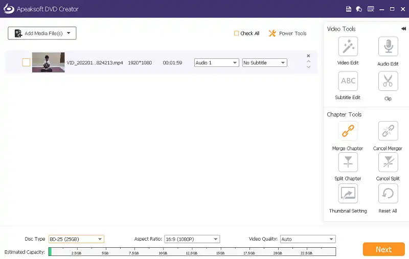Select the Clip scissors tool
This screenshot has width=409, height=259.
pyautogui.click(x=388, y=81)
